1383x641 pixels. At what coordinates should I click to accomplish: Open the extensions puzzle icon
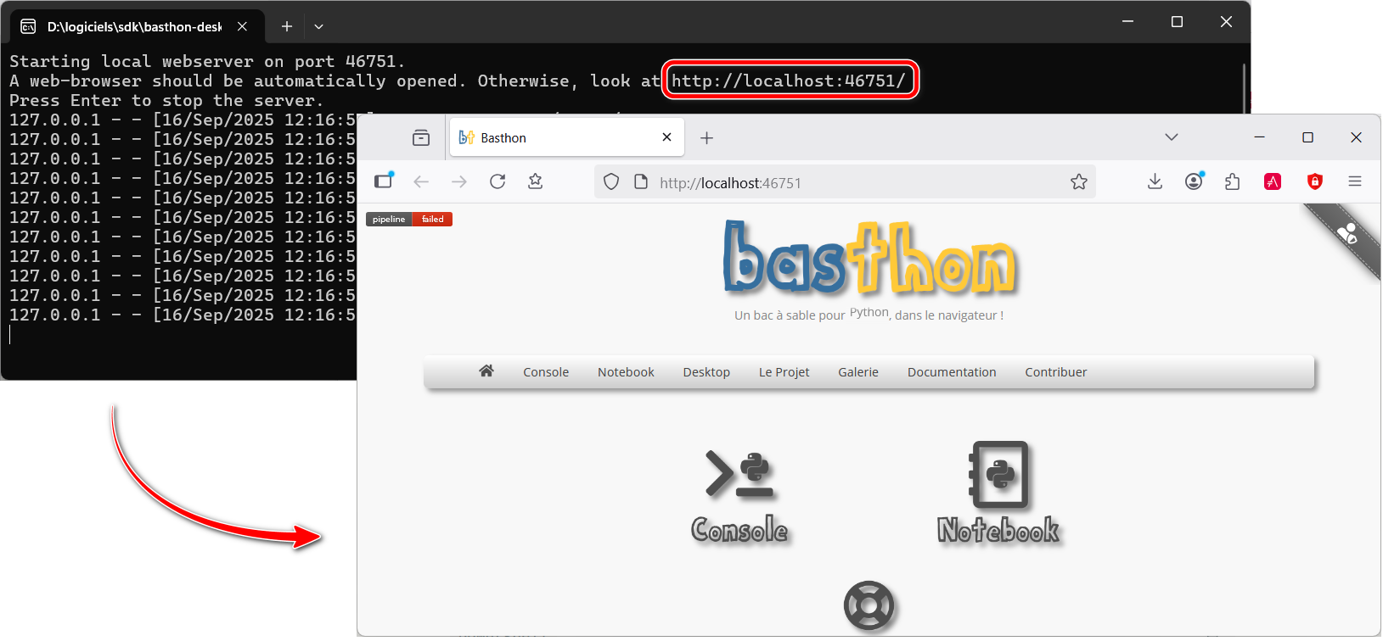coord(1233,181)
